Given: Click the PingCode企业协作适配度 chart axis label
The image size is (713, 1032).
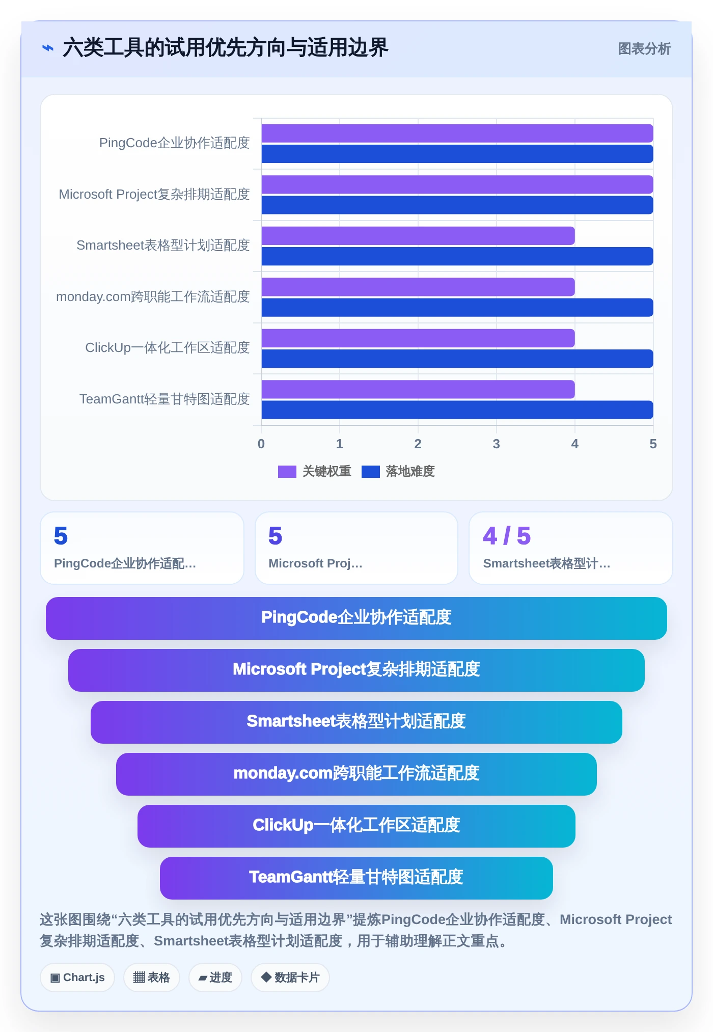Looking at the screenshot, I should 174,143.
